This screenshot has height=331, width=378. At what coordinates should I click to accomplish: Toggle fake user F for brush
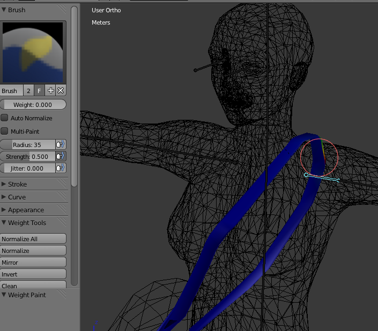point(39,90)
